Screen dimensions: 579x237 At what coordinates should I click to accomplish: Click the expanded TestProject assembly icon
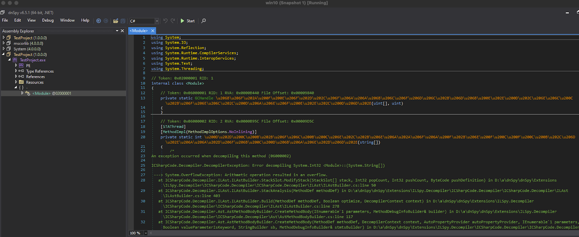point(9,54)
